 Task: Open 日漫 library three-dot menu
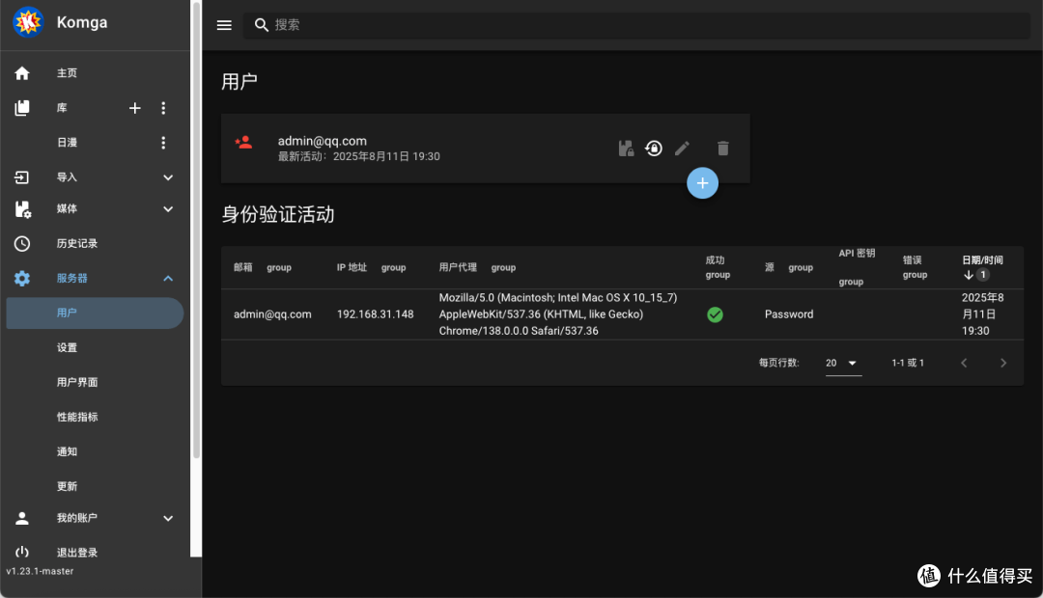163,142
